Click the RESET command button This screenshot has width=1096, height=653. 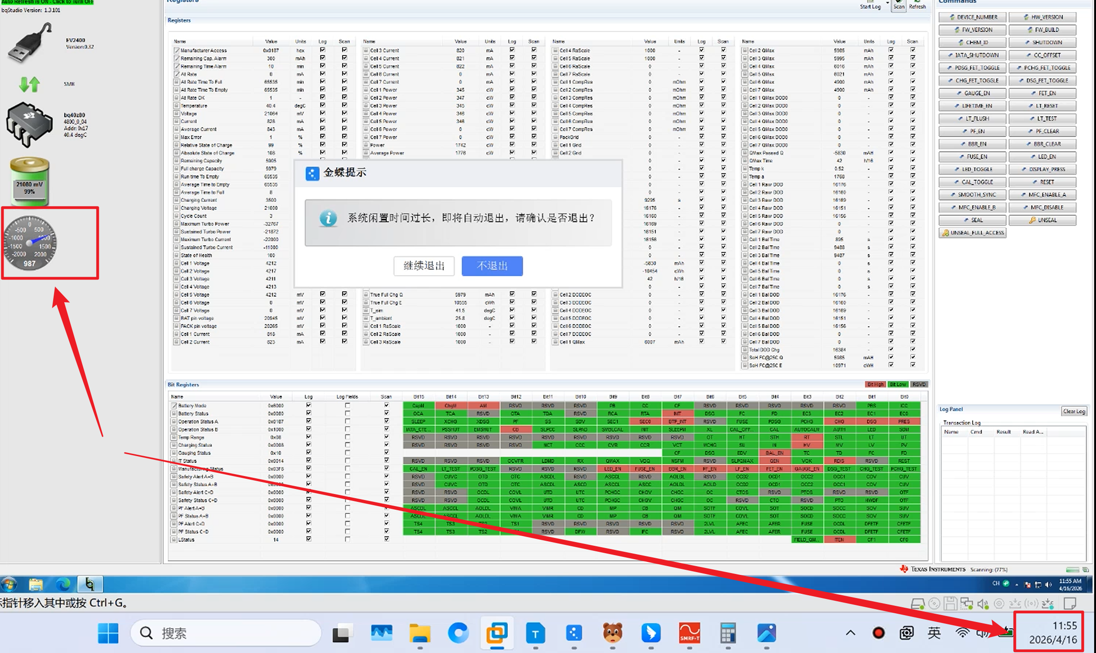coord(1042,182)
